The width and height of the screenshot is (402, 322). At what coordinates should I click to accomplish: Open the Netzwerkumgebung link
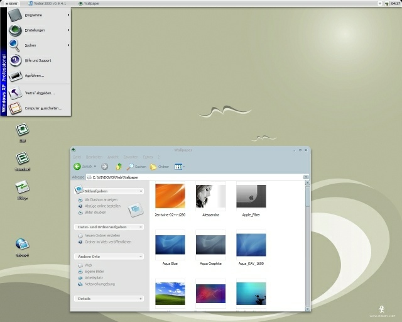tap(99, 284)
